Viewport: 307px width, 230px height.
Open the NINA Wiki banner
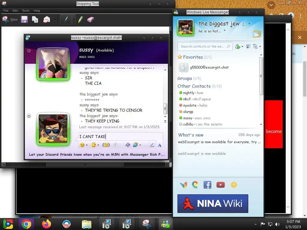tap(213, 204)
